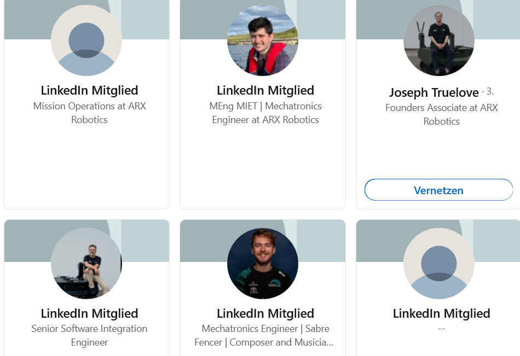Open Joseph Truelove's name link

click(x=434, y=92)
